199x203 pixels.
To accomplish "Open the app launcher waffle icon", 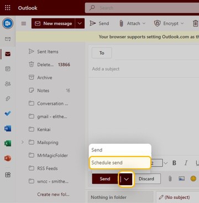I will point(8,8).
